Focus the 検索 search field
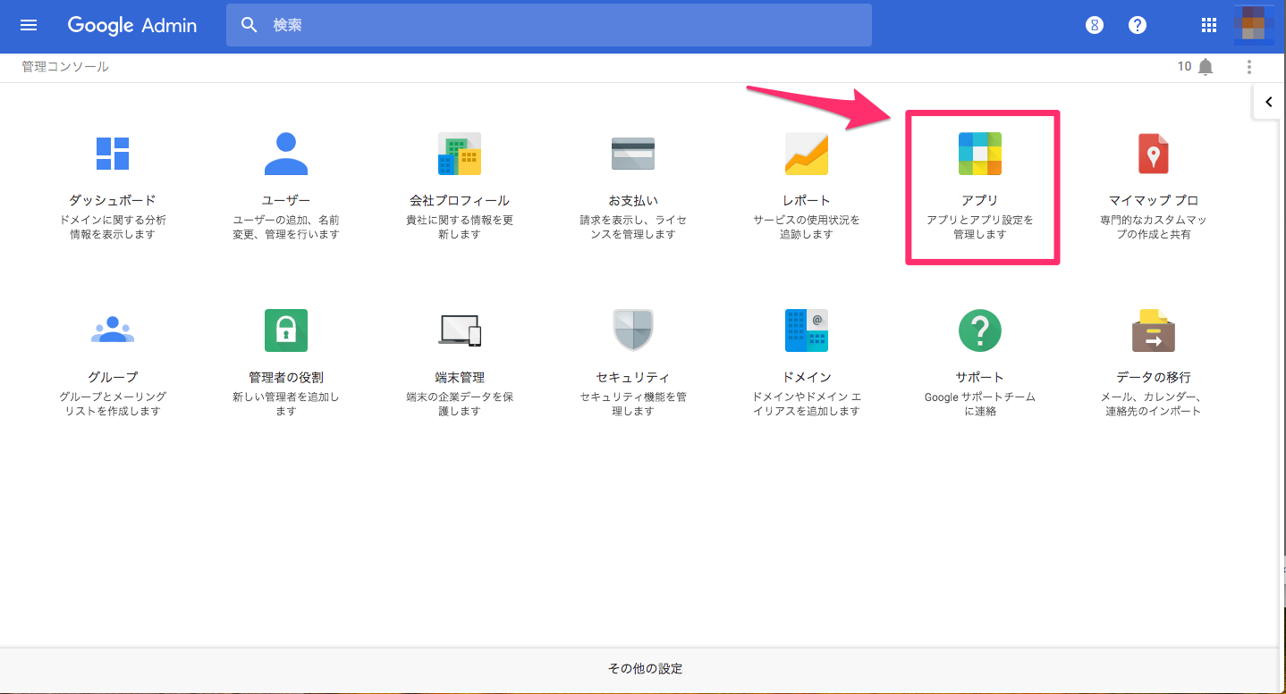The height and width of the screenshot is (694, 1286). coord(548,25)
